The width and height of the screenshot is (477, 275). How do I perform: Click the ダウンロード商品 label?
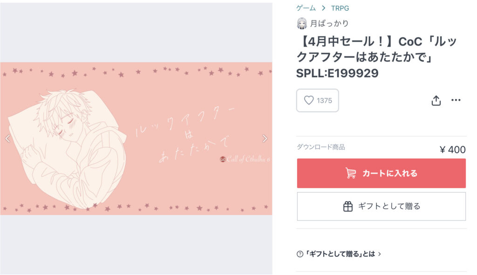[321, 147]
